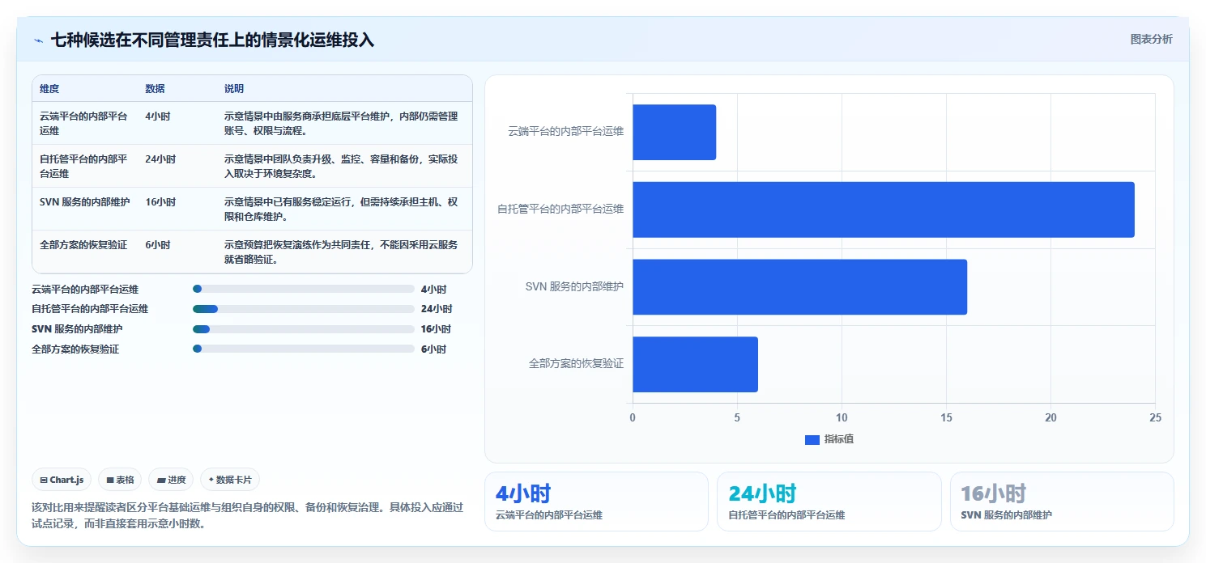Click x-axis tick label 15
The image size is (1206, 563).
(x=946, y=418)
